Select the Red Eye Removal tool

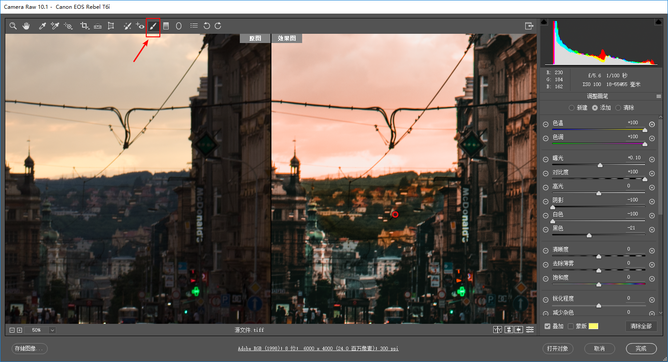point(140,26)
